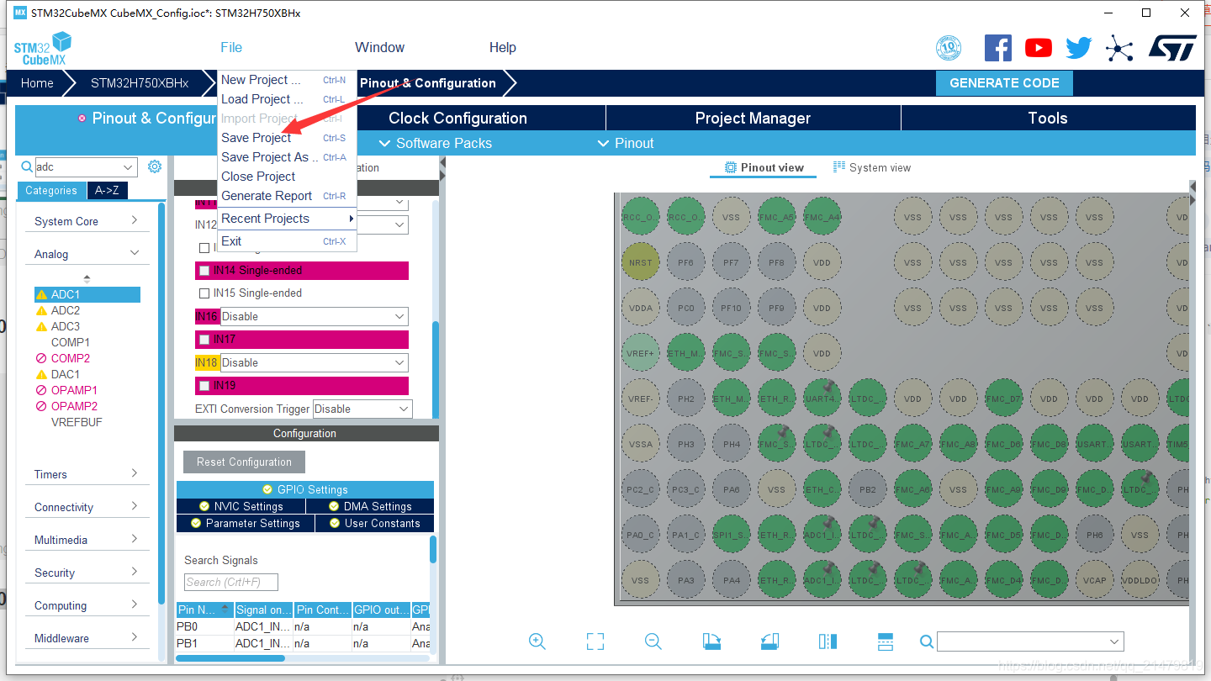Expand the Timers category
1211x681 pixels.
87,474
